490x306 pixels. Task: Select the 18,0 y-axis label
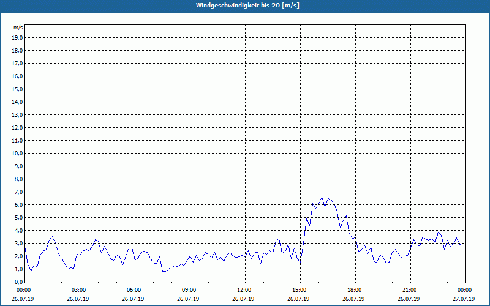pyautogui.click(x=17, y=51)
